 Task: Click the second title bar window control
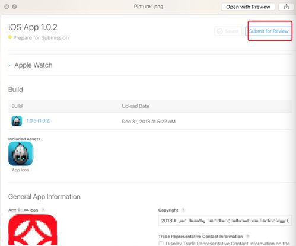14,7
